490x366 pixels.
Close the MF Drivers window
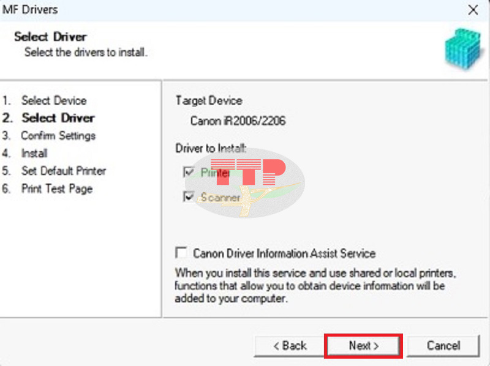coord(473,10)
